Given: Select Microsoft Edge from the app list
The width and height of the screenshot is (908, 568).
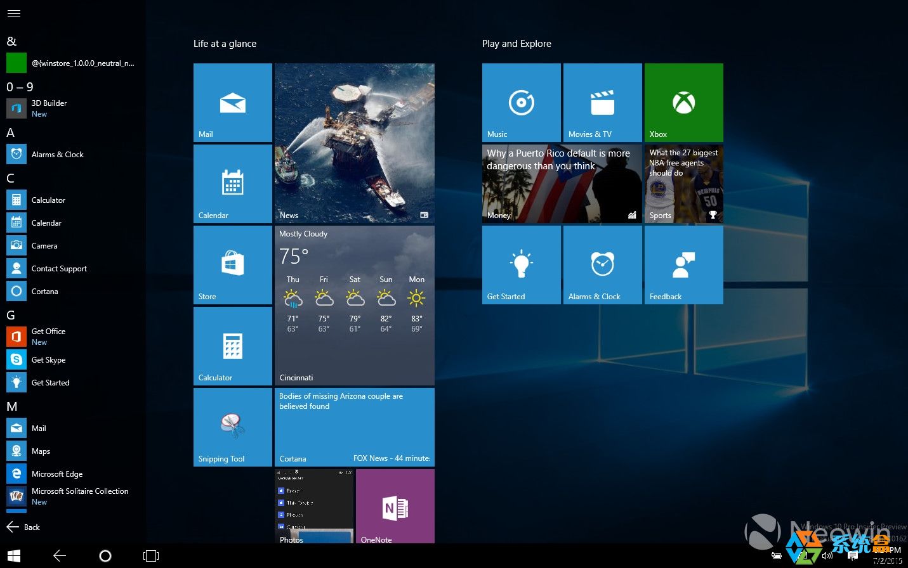Looking at the screenshot, I should pos(57,474).
